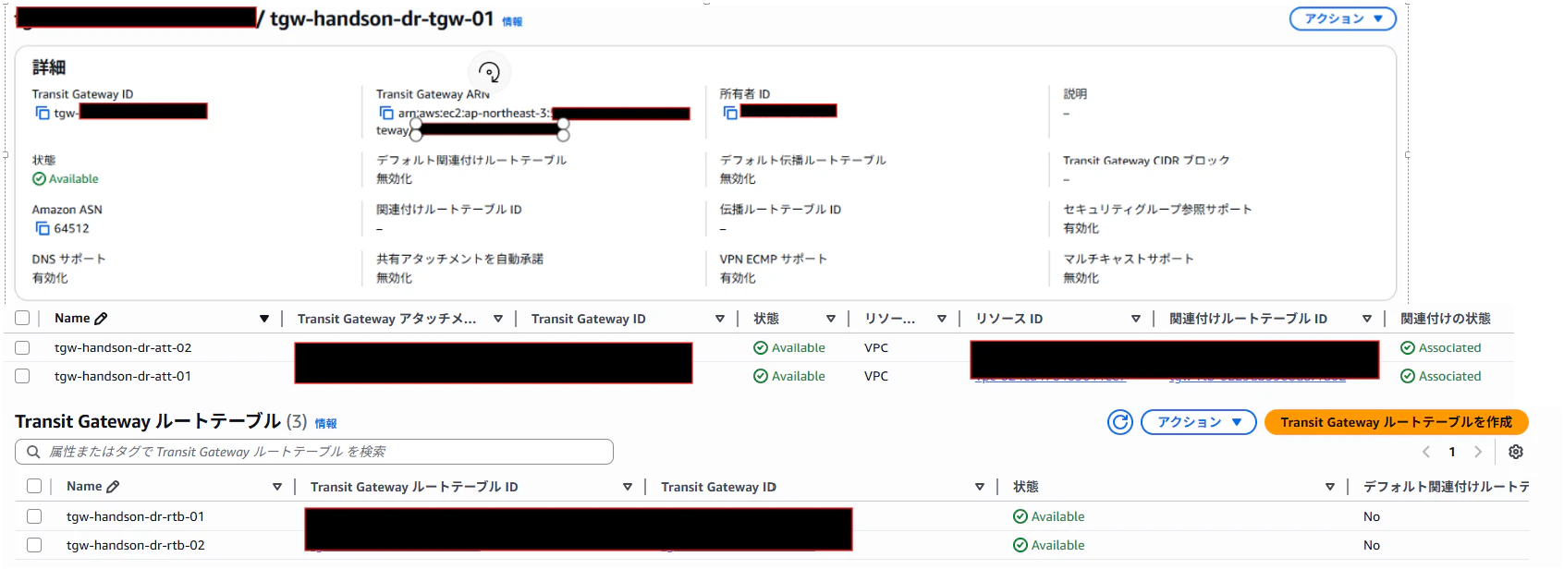
Task: Select tgw-handson-dr-rtb-02 name text
Action: point(136,546)
